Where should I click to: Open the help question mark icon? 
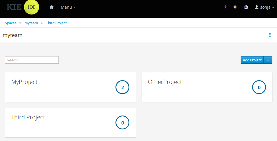[225, 7]
